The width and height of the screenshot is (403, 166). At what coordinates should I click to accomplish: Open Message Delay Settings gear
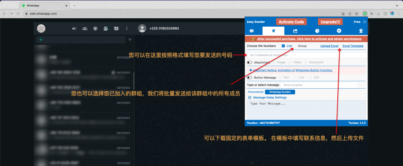click(x=250, y=97)
